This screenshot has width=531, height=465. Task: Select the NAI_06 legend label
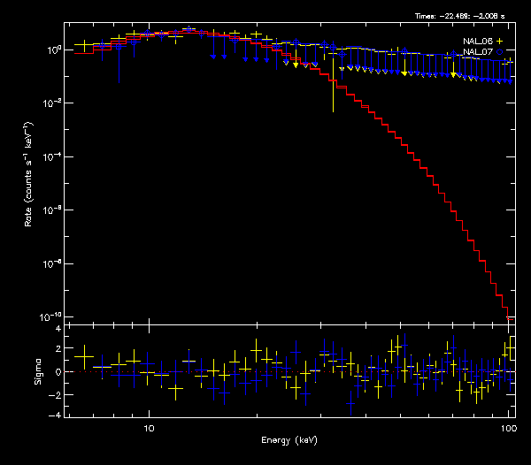click(x=477, y=41)
